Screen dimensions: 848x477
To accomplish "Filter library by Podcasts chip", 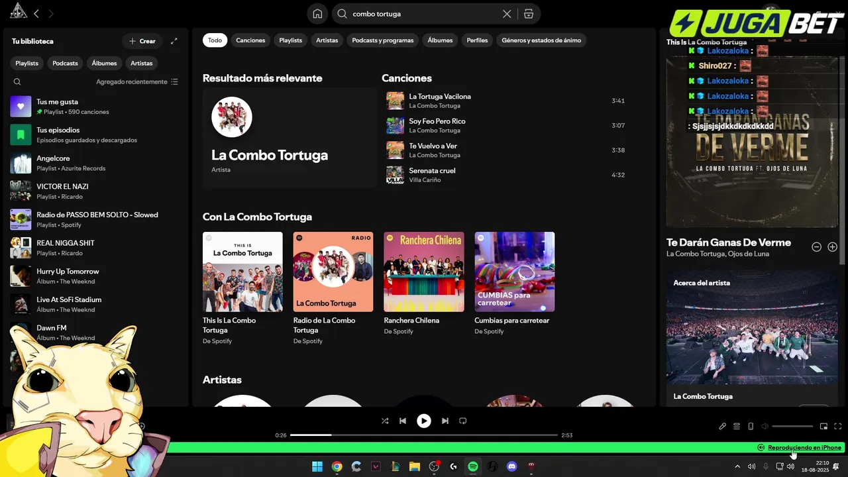I will click(x=65, y=63).
